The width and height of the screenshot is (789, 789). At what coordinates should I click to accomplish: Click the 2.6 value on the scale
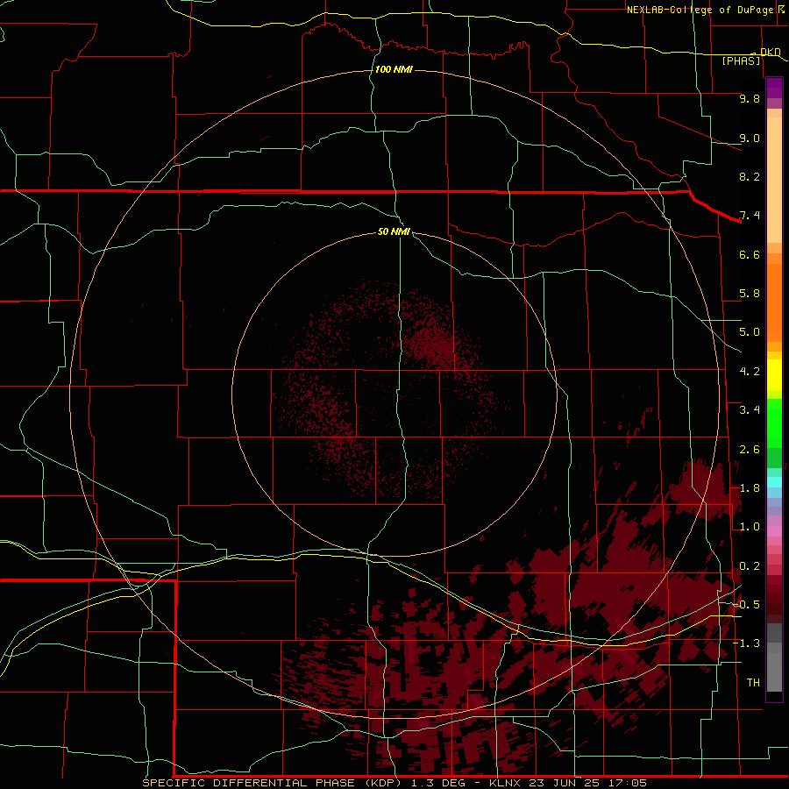coord(750,450)
